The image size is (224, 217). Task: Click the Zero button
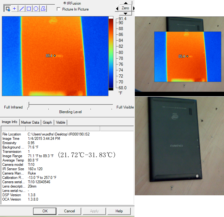(125, 8)
